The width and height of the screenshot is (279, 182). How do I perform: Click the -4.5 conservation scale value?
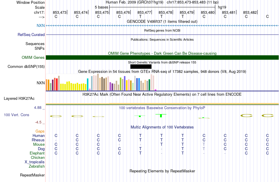coord(38,122)
